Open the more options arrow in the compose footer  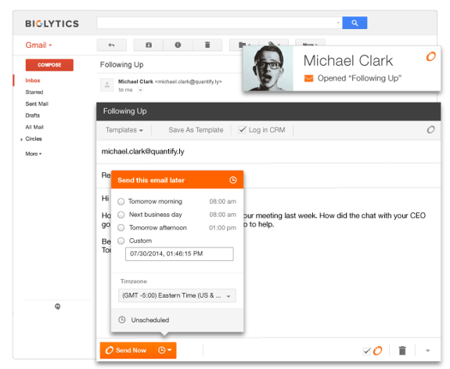point(427,351)
